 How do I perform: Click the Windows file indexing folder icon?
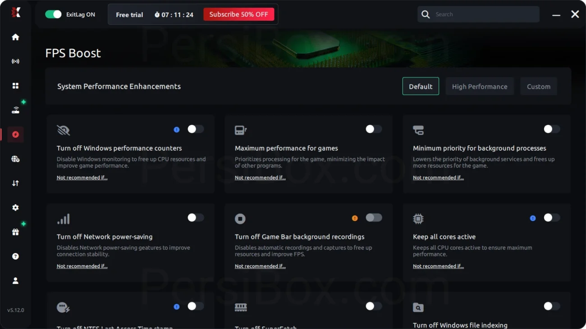(x=418, y=307)
